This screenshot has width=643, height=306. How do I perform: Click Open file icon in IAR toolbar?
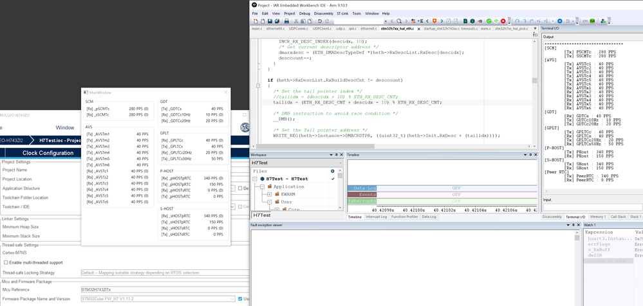[263, 21]
